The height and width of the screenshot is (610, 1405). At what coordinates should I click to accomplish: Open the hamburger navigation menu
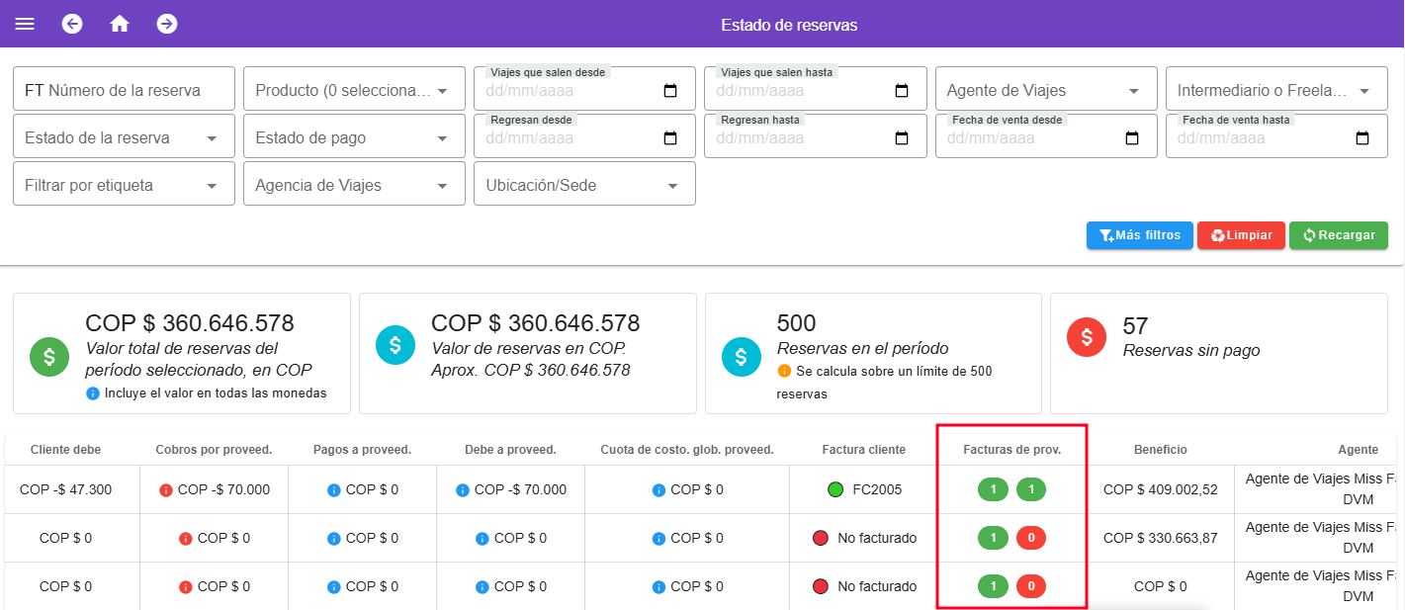(x=25, y=24)
